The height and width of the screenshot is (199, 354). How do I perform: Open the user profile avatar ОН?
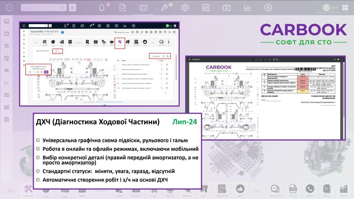pyautogui.click(x=327, y=7)
